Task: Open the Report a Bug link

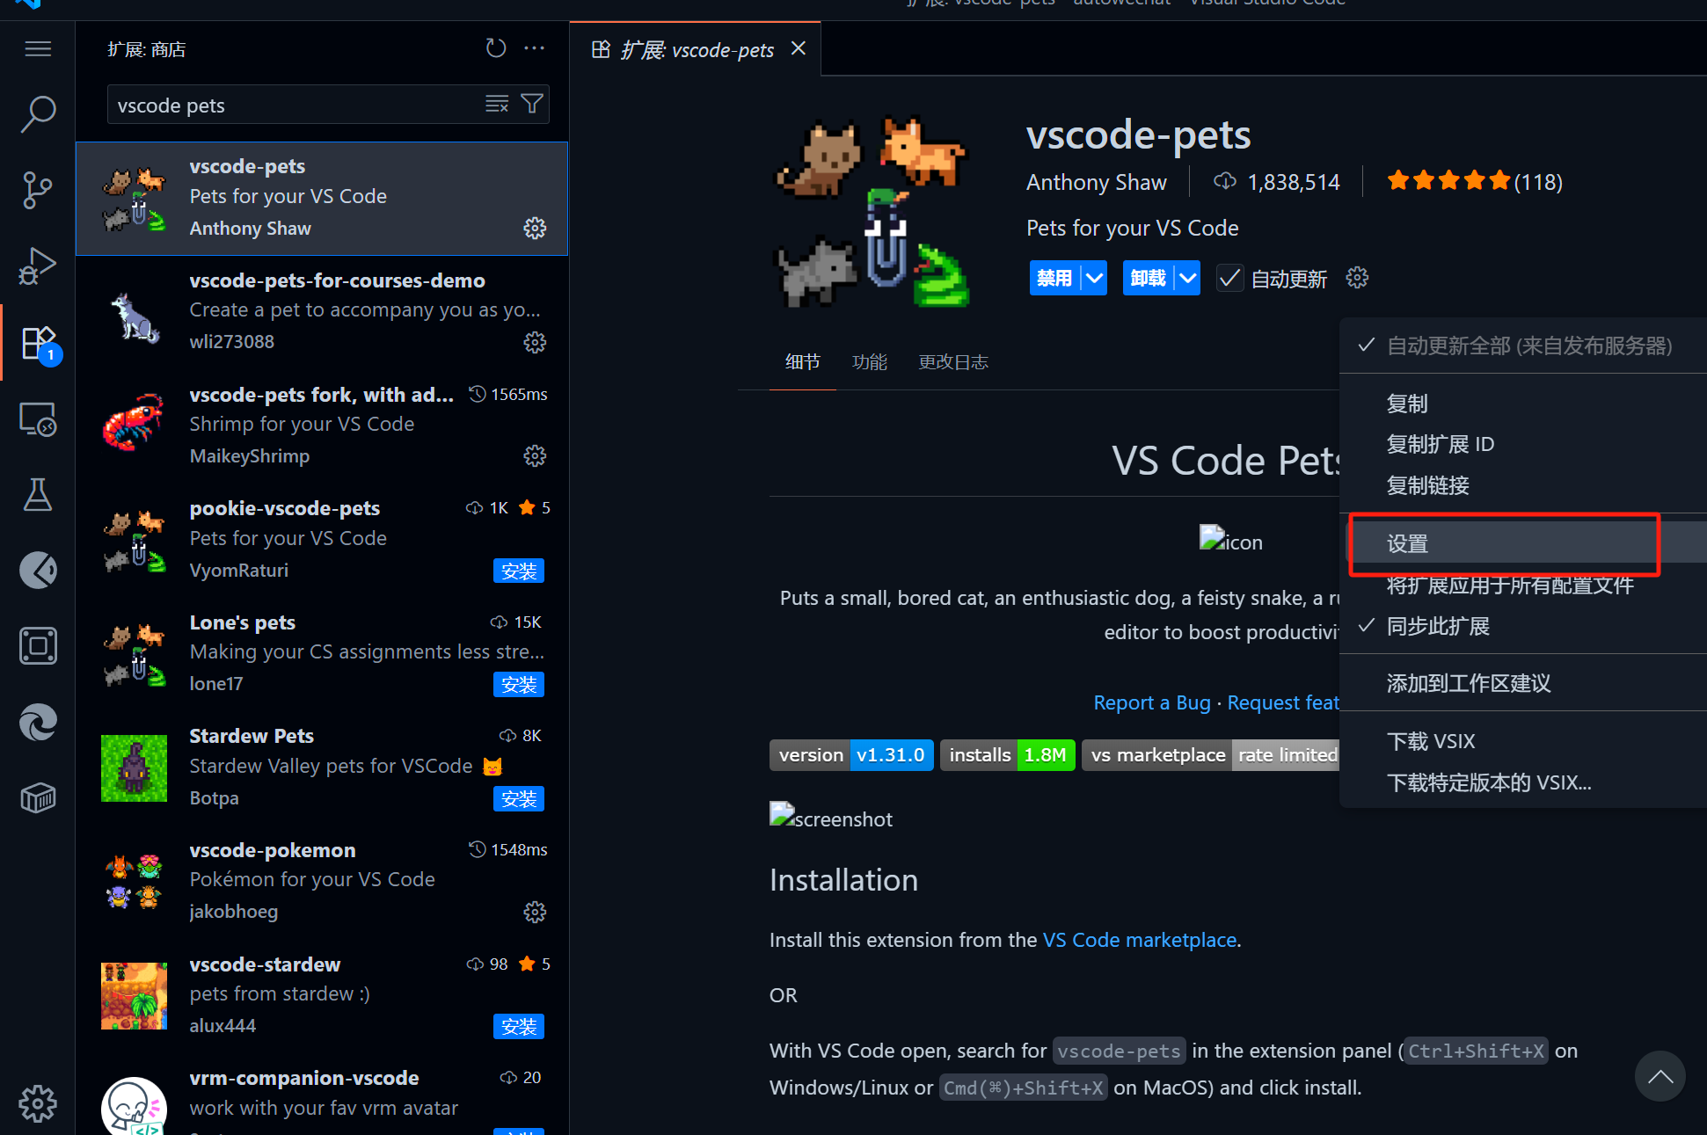Action: pos(1151,702)
